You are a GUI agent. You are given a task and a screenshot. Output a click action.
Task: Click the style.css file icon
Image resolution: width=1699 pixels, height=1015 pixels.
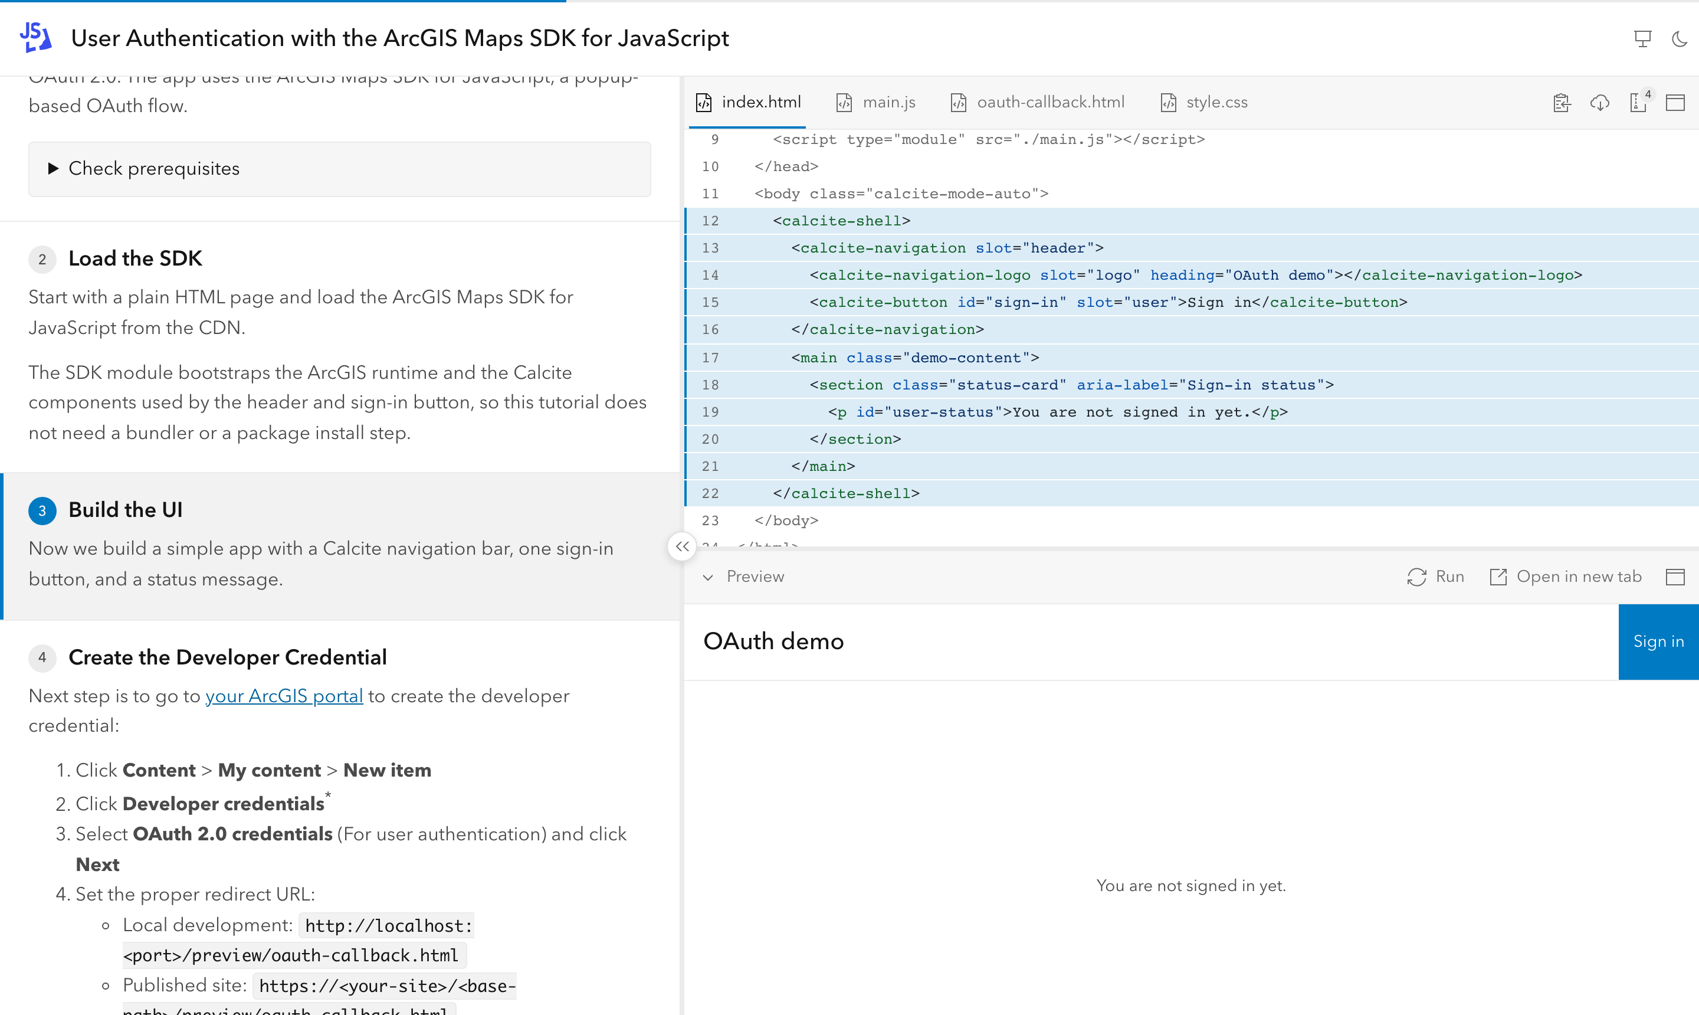(1169, 103)
